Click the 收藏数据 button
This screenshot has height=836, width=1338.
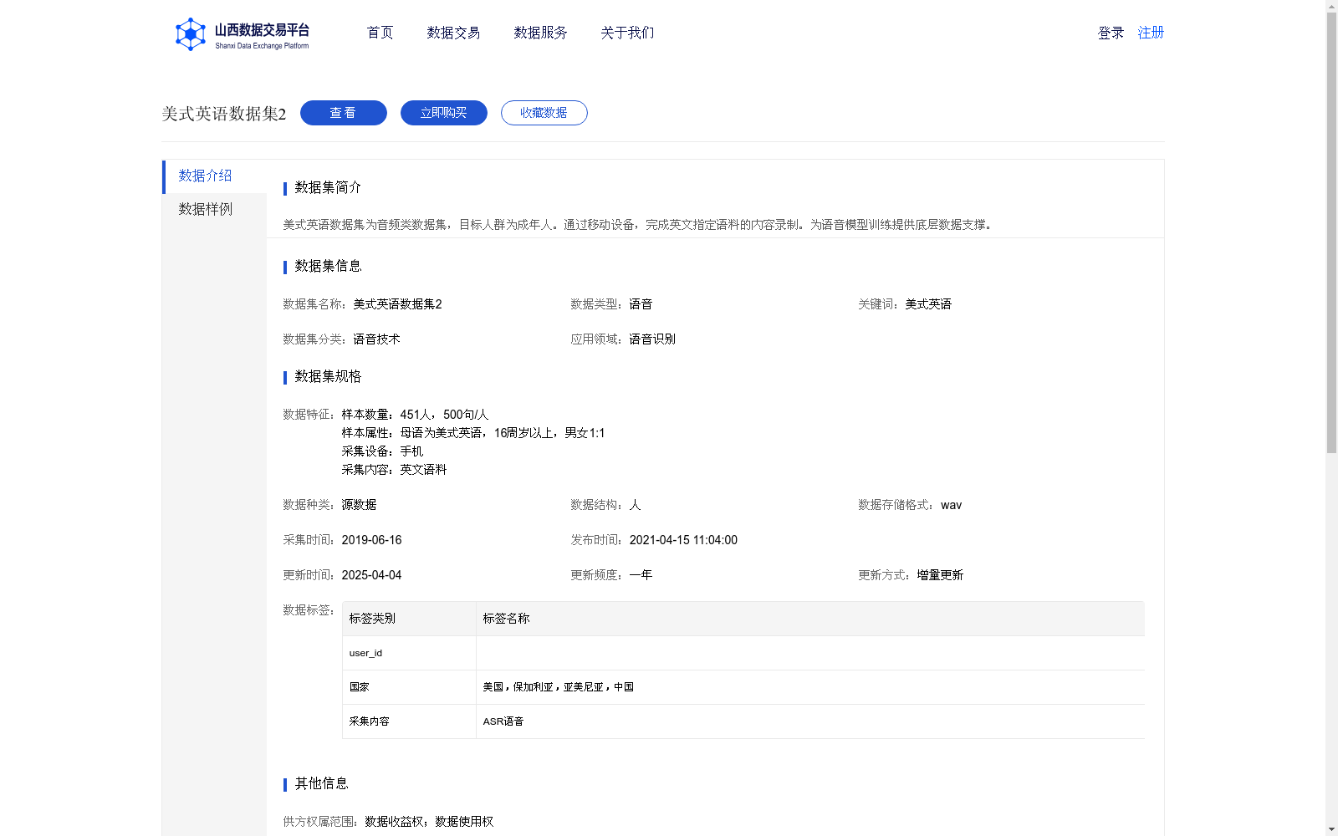pyautogui.click(x=544, y=113)
